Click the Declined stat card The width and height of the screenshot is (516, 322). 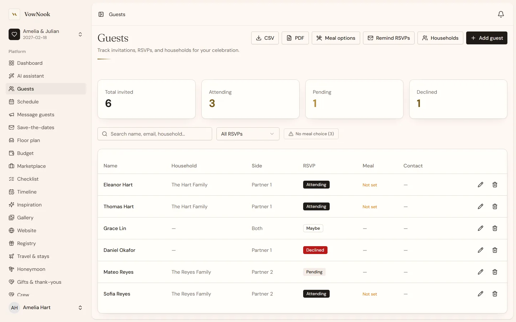[458, 99]
